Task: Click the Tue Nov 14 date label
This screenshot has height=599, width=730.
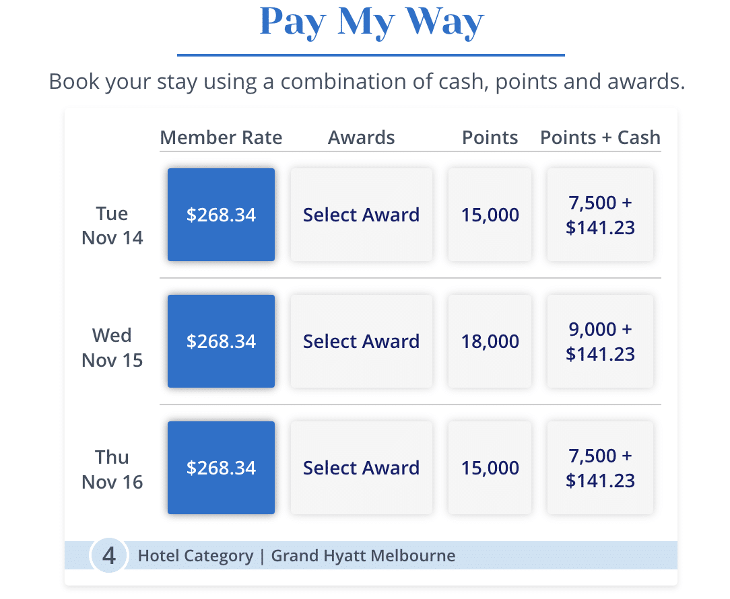Action: tap(112, 225)
